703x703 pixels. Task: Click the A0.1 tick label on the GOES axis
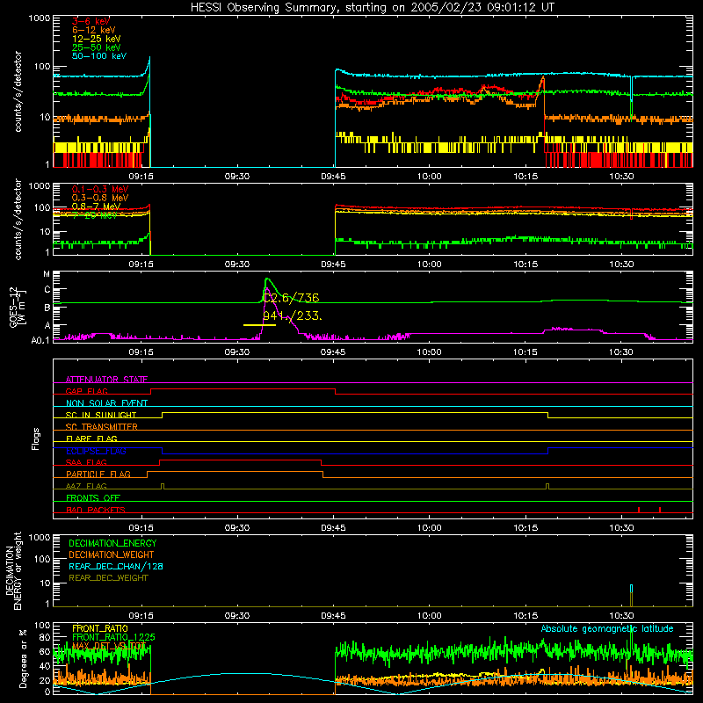tap(40, 340)
